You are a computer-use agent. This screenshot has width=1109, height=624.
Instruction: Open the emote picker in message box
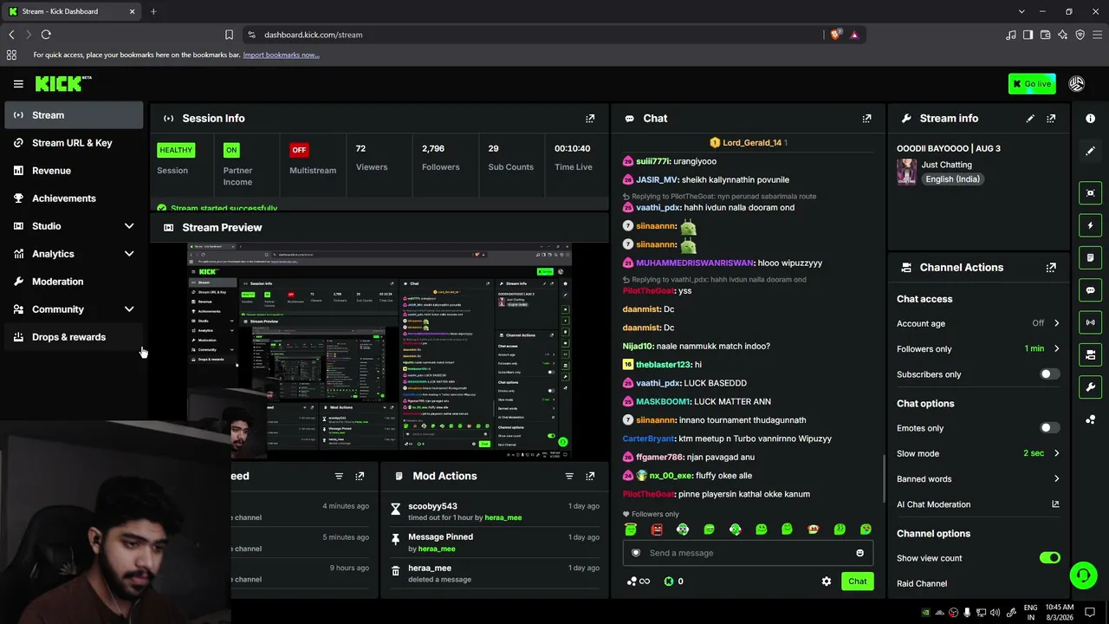(859, 553)
